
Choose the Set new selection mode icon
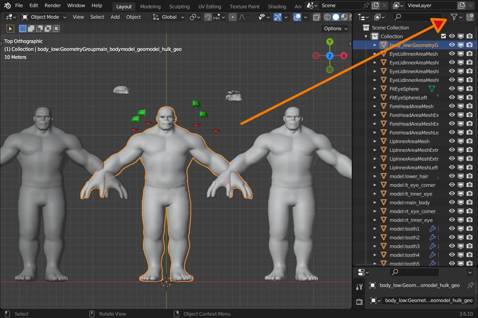click(x=23, y=29)
